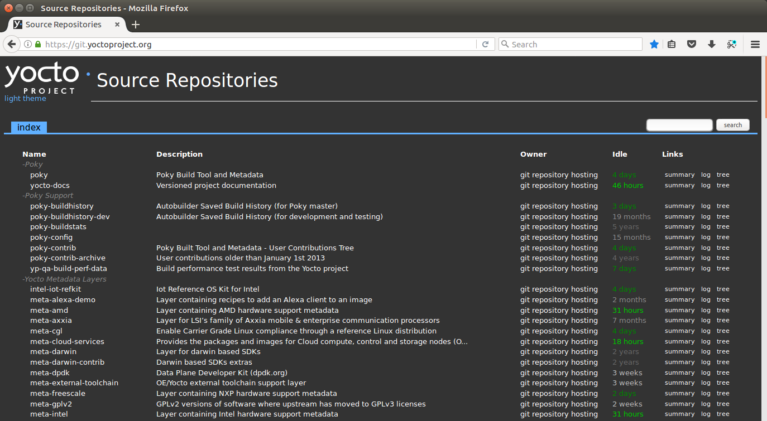Screen dimensions: 767x421
Task: Open the bookmarks list icon
Action: pyautogui.click(x=672, y=45)
